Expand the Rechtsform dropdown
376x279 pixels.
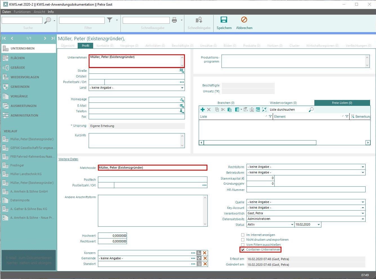(362, 167)
